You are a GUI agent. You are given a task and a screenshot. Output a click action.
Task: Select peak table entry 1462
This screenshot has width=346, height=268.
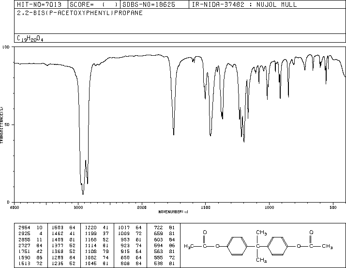(x=58, y=233)
